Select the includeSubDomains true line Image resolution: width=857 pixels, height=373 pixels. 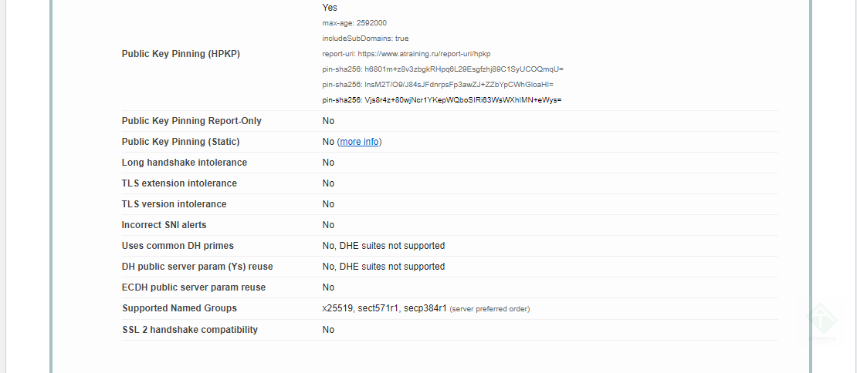click(x=366, y=39)
